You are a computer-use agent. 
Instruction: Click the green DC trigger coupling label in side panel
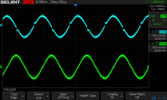coord(164,20)
